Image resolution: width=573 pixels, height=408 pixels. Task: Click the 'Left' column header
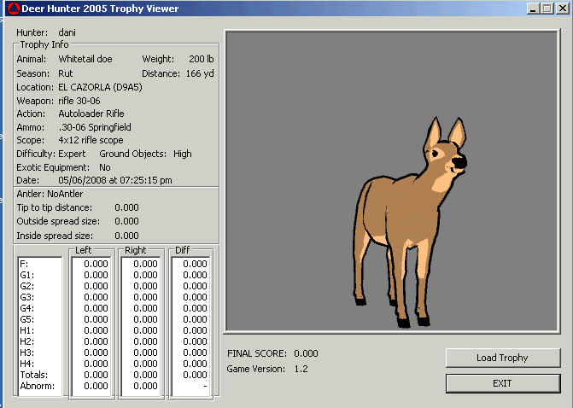pyautogui.click(x=84, y=250)
